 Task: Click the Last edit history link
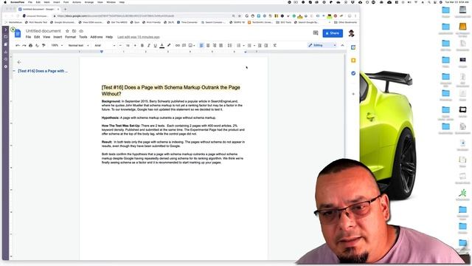click(x=139, y=37)
